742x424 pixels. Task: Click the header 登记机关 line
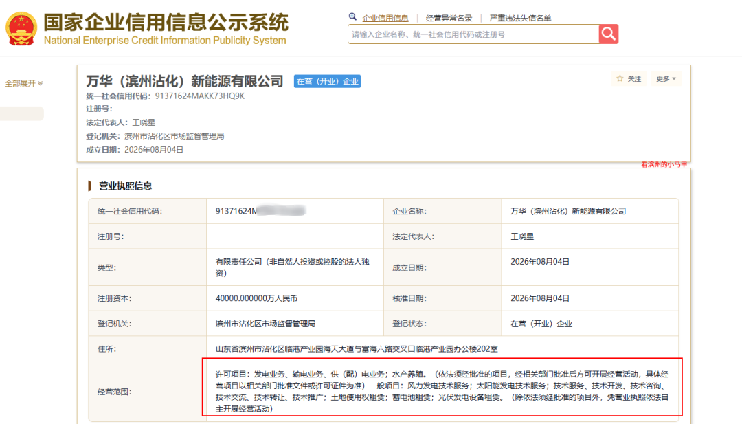[x=155, y=136]
